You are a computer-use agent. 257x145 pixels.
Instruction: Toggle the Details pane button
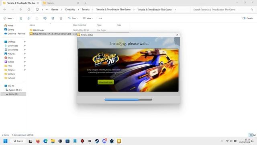248,18
